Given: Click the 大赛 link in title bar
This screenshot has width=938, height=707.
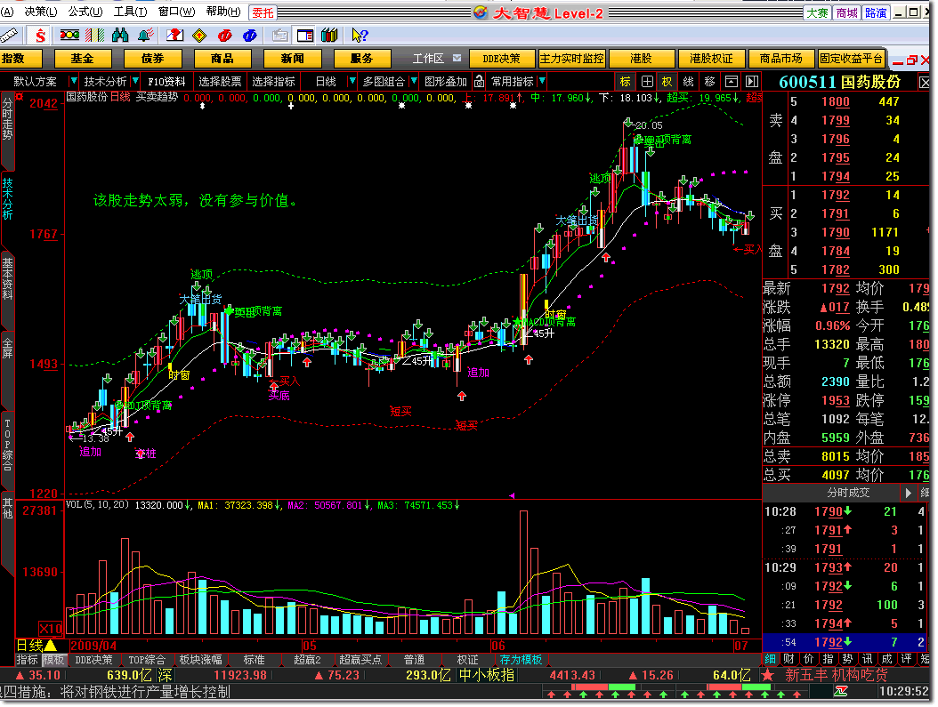Looking at the screenshot, I should pos(817,12).
